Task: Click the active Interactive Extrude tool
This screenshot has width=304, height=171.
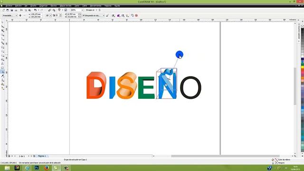Action: pyautogui.click(x=2, y=72)
